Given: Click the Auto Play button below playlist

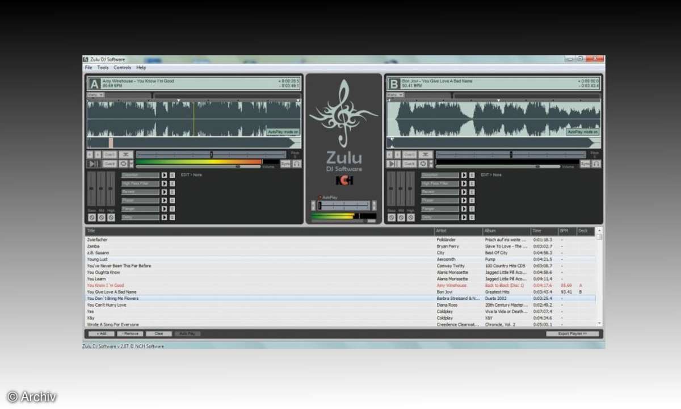Looking at the screenshot, I should pyautogui.click(x=187, y=333).
